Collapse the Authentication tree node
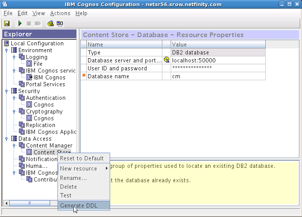 14,98
